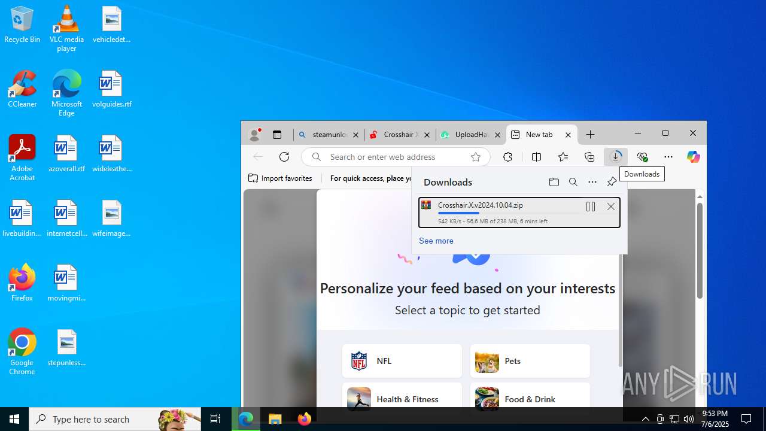This screenshot has height=431, width=766.
Task: Pause Crosshair.X.v2024.10.04.zip download
Action: tap(591, 207)
